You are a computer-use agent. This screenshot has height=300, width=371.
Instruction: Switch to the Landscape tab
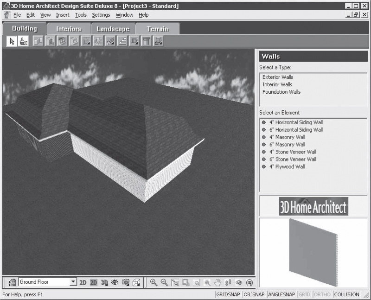point(113,29)
